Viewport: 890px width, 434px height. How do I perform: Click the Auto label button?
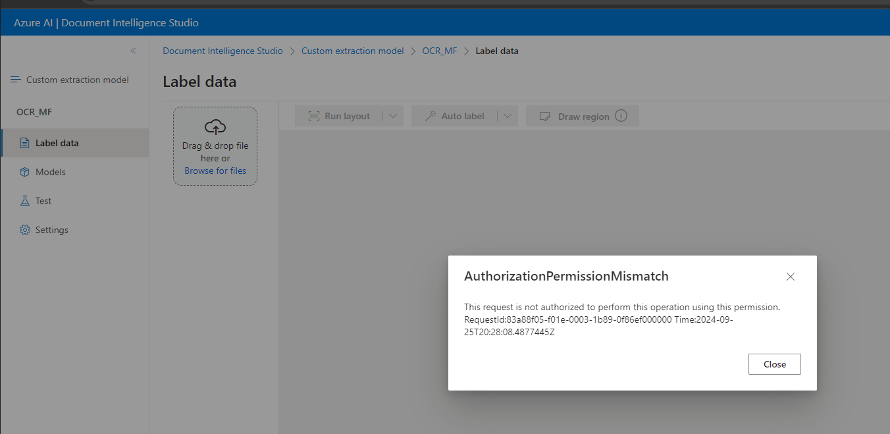click(x=455, y=116)
